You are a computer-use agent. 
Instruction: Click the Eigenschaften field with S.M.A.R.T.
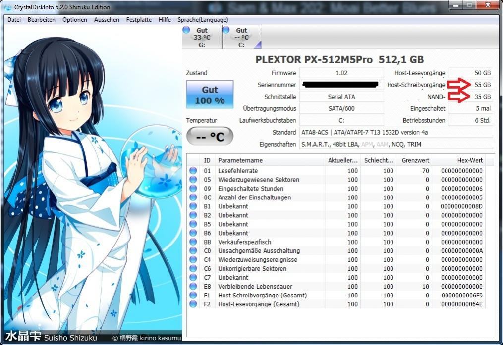click(x=396, y=144)
